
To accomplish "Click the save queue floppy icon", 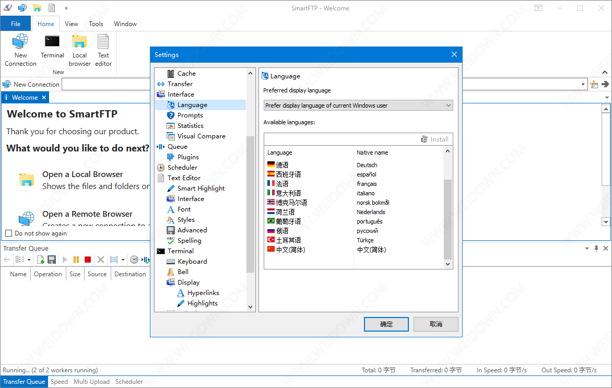I will (x=52, y=260).
